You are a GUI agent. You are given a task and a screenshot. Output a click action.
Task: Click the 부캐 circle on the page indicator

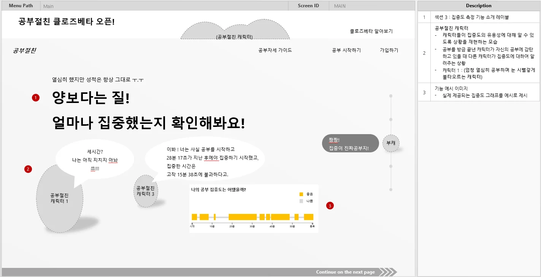391,143
